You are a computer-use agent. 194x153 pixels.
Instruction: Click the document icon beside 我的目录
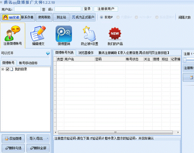[x=12, y=69]
